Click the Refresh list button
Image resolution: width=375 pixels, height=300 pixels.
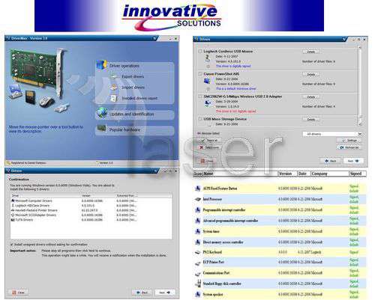(349, 147)
